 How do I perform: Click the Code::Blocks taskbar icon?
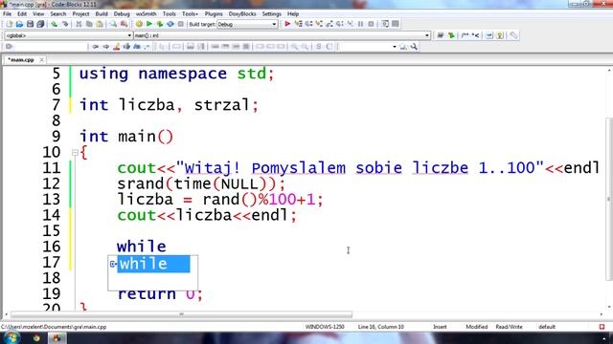pyautogui.click(x=57, y=338)
